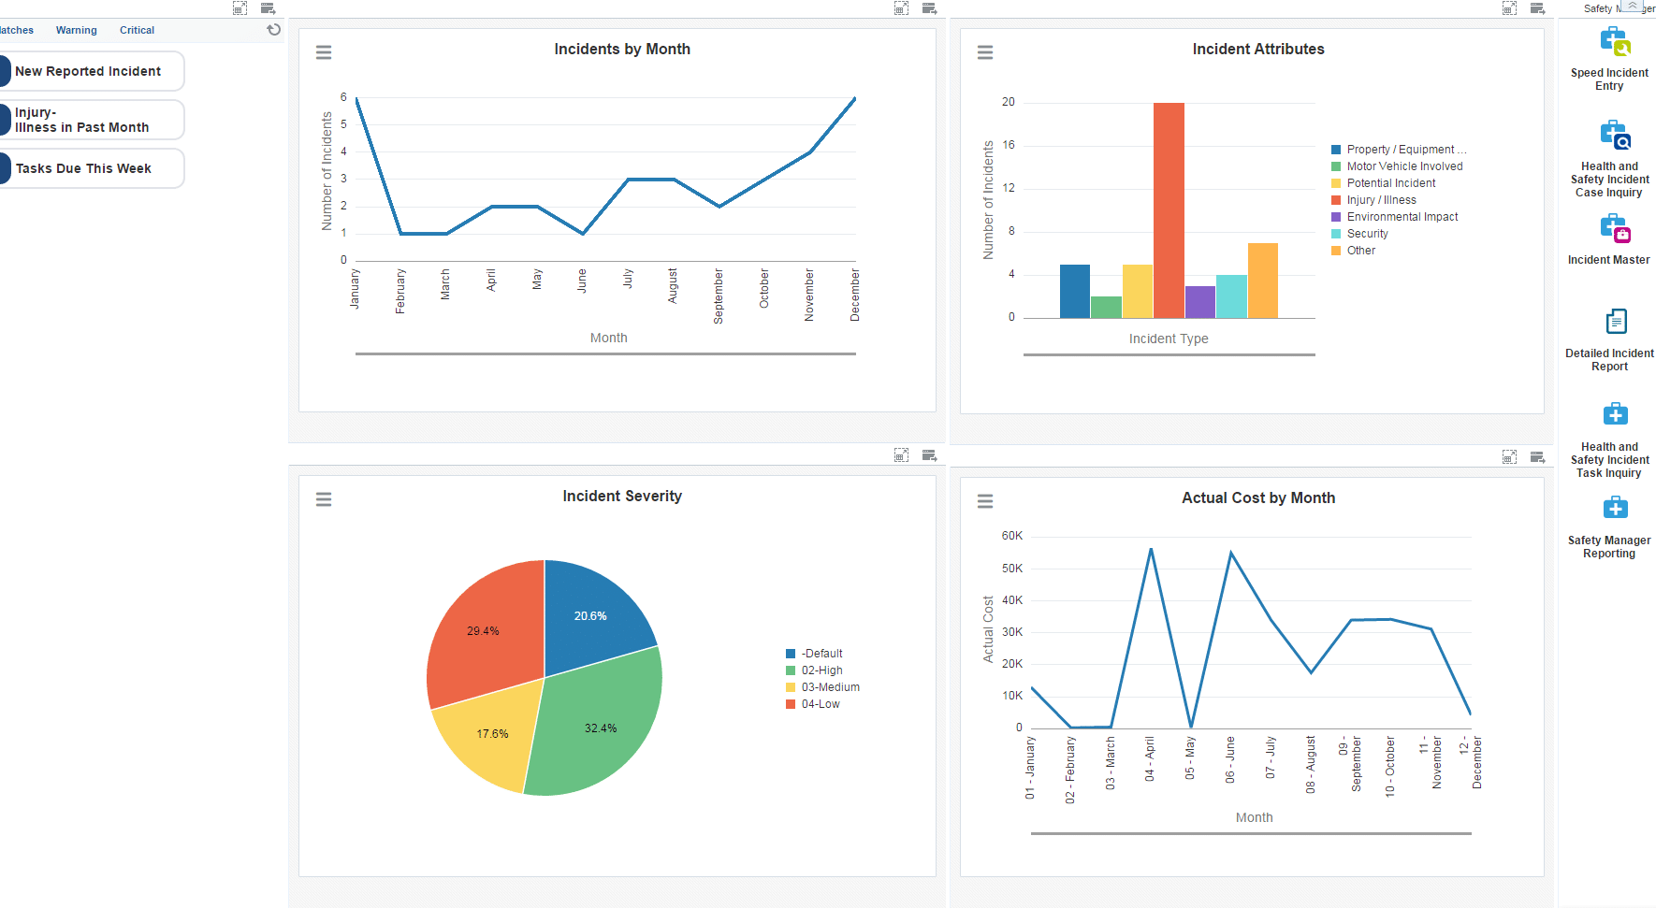Maximize the Incident Severity pane
Screen dimensions: 1656x908
pyautogui.click(x=902, y=455)
